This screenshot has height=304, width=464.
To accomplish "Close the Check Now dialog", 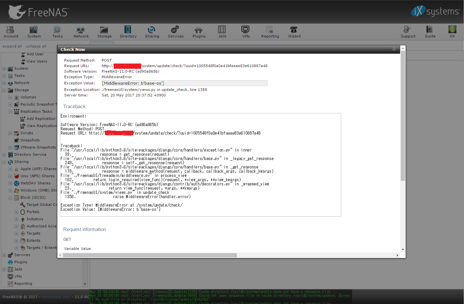I will [394, 49].
